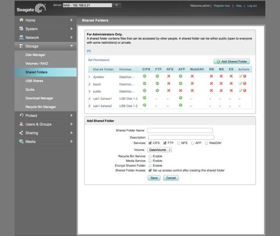Click AFP green status for usb1-2share1

(180, 98)
